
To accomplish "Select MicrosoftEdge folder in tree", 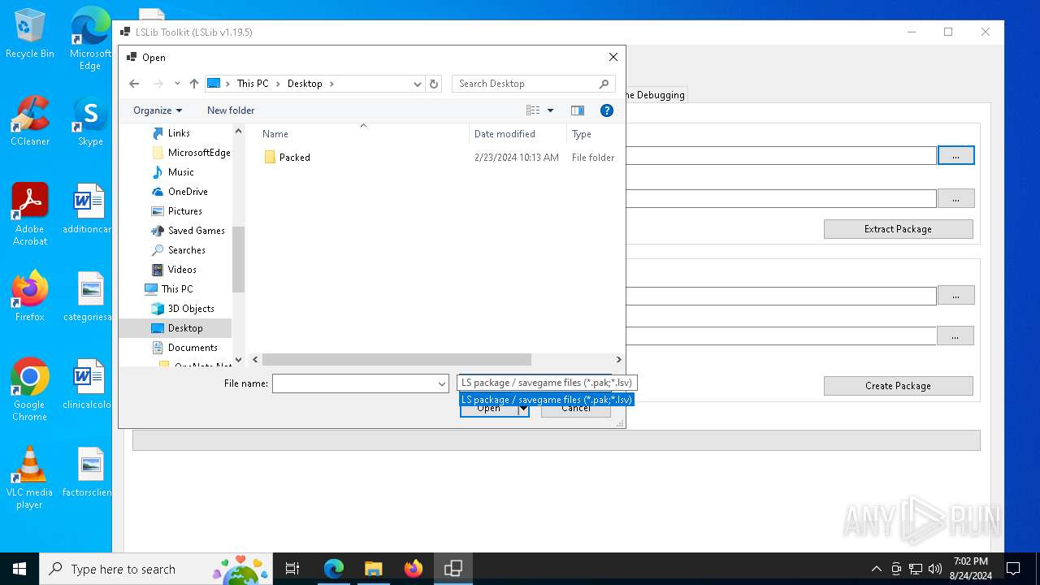I will point(198,153).
